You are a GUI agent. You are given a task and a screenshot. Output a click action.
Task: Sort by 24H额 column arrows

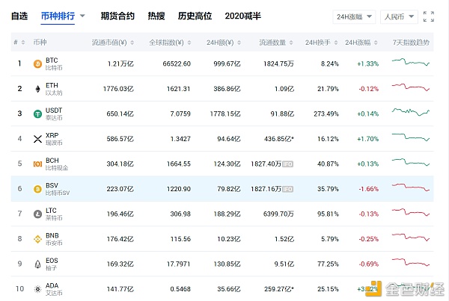click(239, 43)
